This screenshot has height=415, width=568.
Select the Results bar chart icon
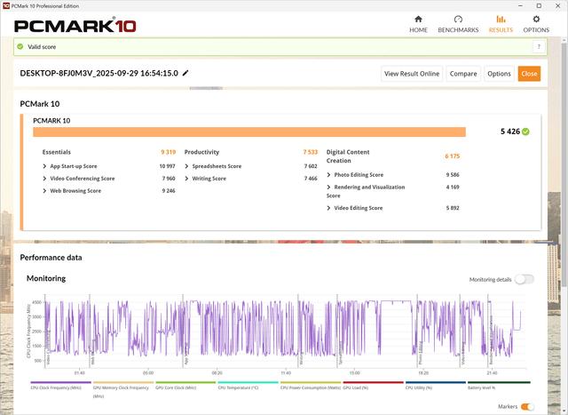tap(501, 20)
